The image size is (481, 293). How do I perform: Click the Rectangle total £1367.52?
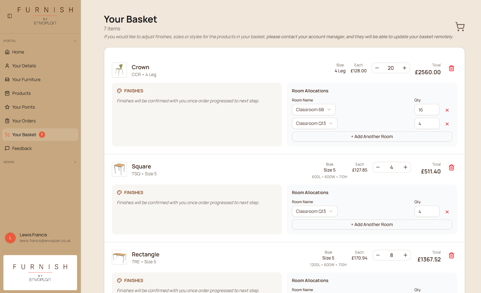(429, 260)
